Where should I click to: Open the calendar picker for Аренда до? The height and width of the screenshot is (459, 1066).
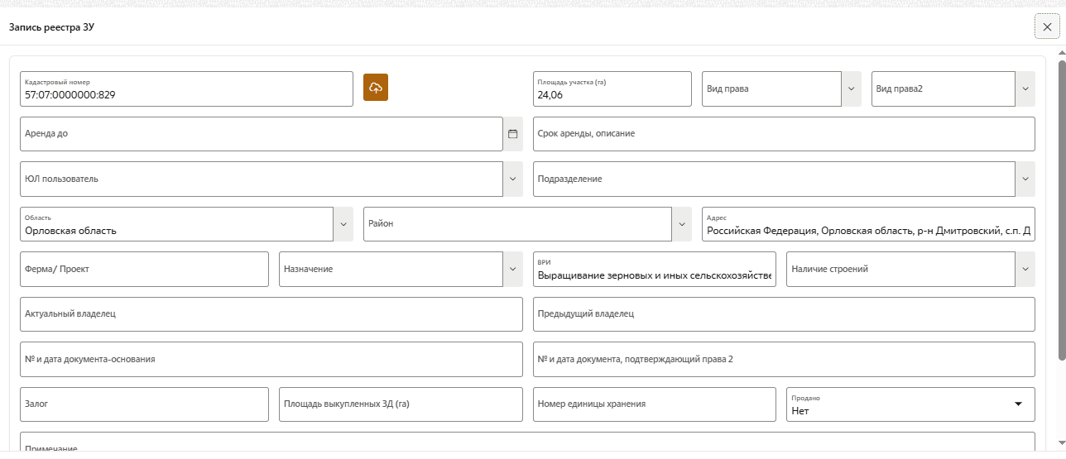point(512,134)
